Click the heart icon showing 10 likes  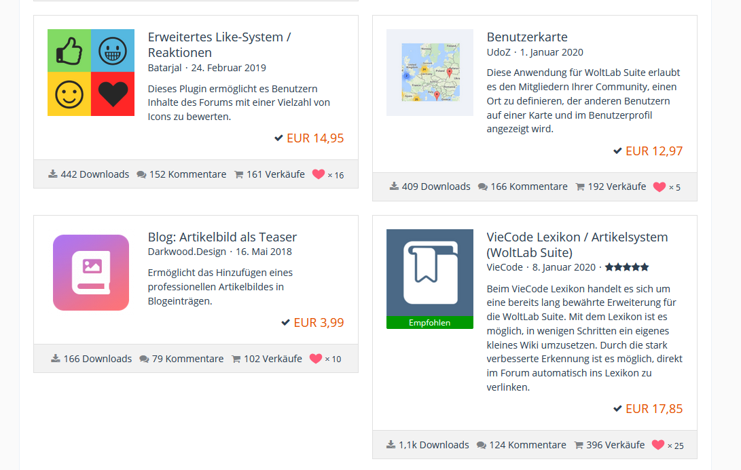point(315,359)
